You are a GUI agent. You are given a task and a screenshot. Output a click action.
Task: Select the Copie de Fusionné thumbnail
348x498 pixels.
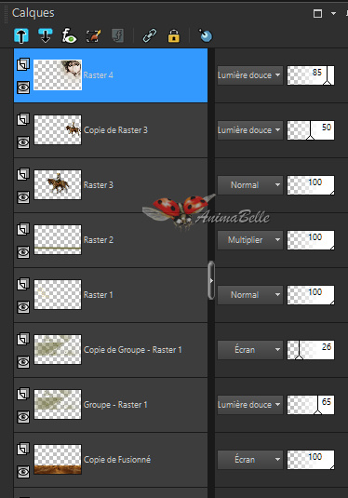pyautogui.click(x=58, y=460)
